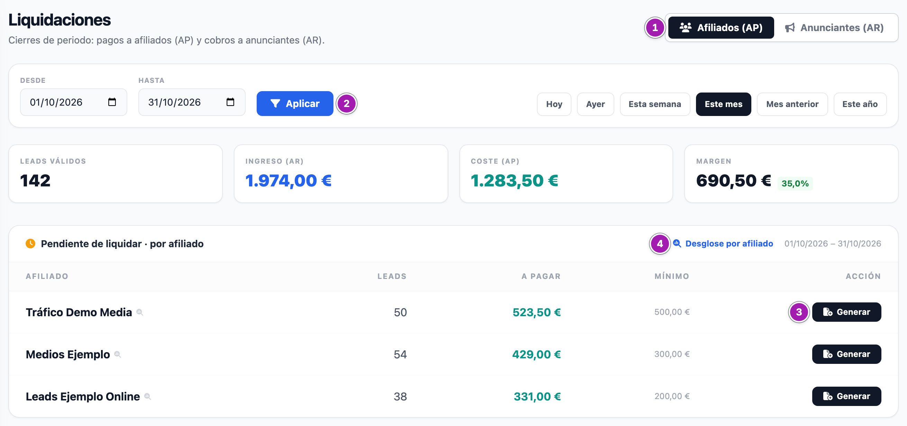Click the Tráfico Demo Media affiliate name
Screen dimensions: 907x426
(79, 312)
